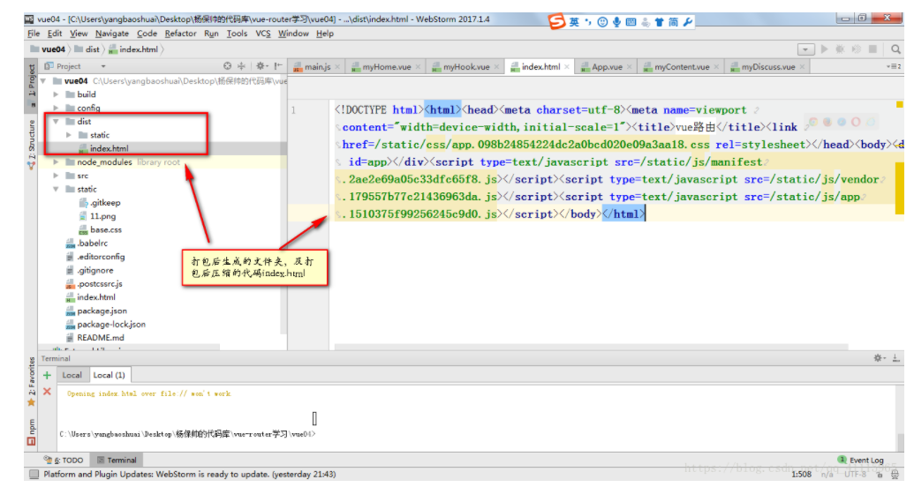
Task: Click the status bar tool windows icon
Action: click(34, 474)
